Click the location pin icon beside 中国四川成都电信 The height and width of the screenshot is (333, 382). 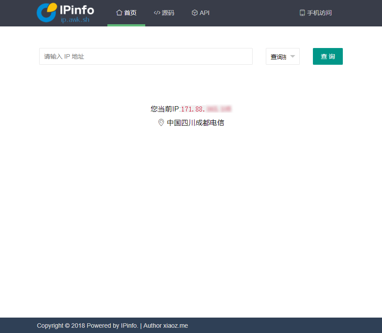[x=161, y=122]
